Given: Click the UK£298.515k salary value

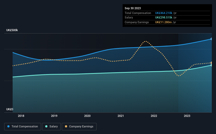Looking at the screenshot, I should point(164,18).
